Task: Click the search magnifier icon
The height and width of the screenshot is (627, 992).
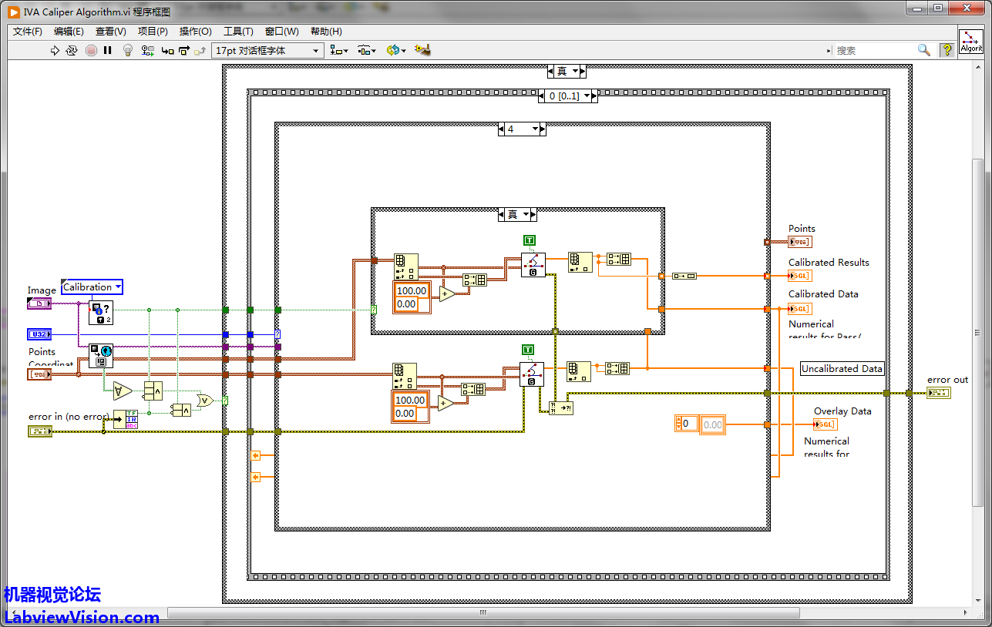Action: pyautogui.click(x=923, y=50)
